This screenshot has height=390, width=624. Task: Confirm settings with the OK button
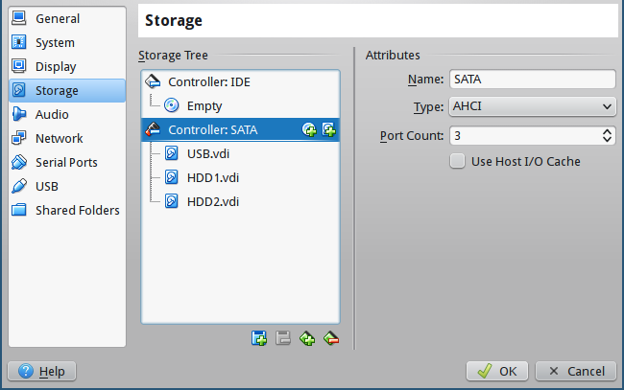497,372
